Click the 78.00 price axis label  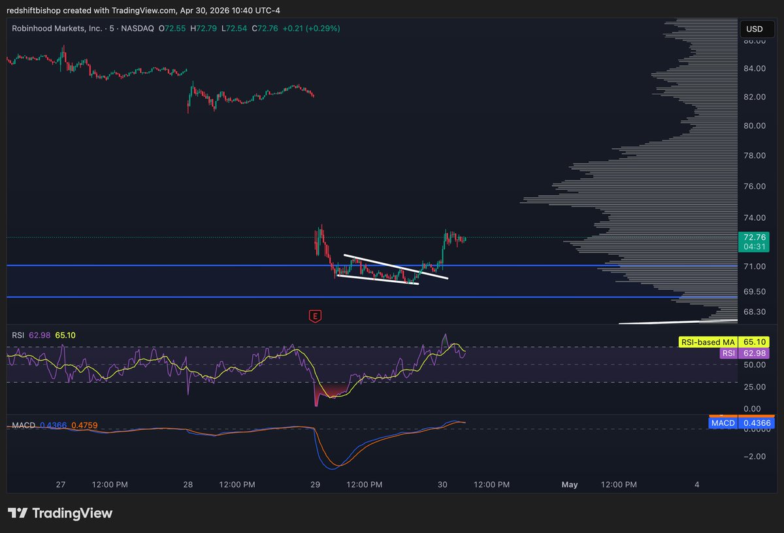coord(755,155)
